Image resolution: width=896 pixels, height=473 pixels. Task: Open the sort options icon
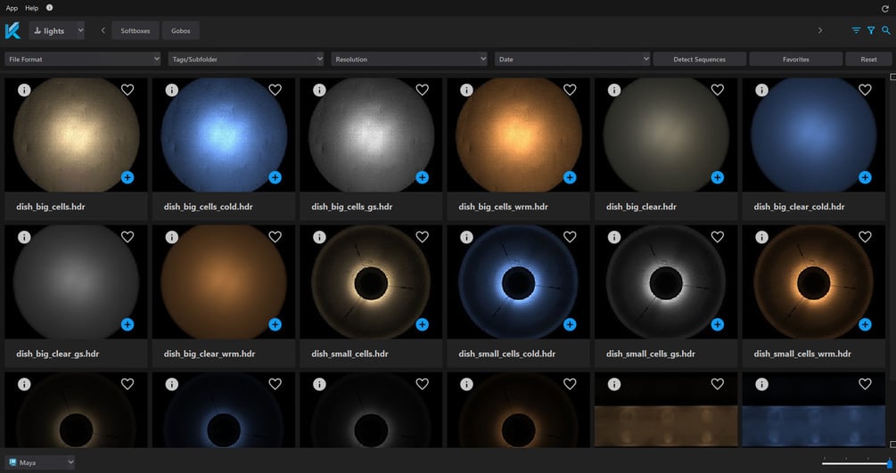tap(856, 30)
